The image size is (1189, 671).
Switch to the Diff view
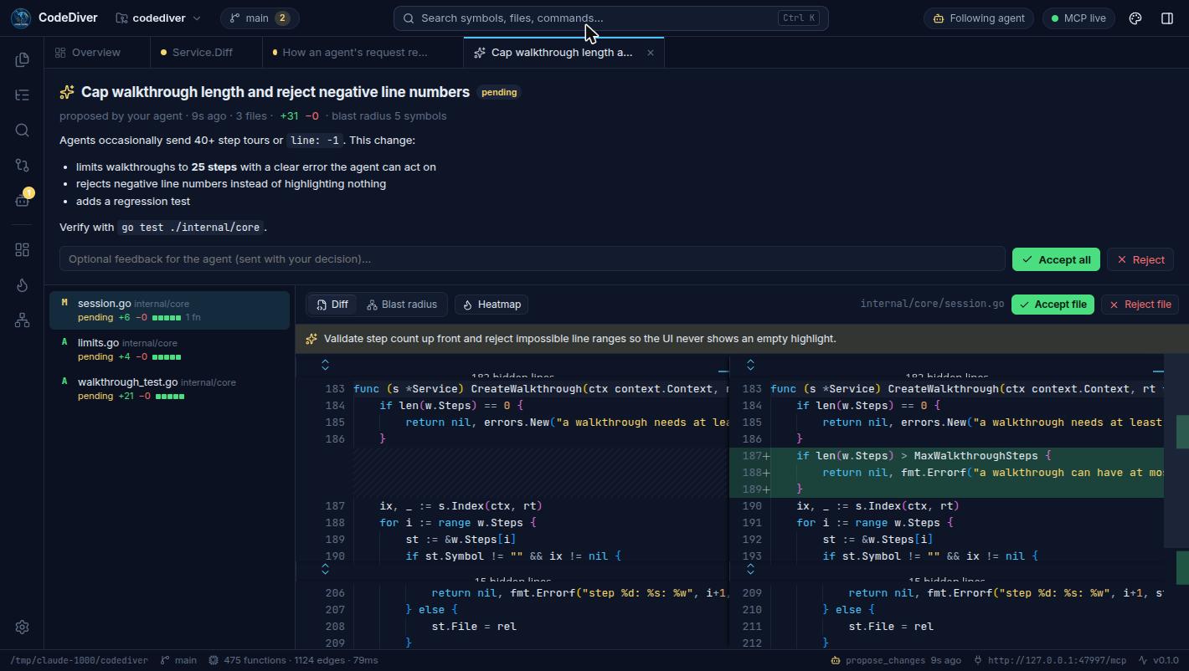coord(332,305)
